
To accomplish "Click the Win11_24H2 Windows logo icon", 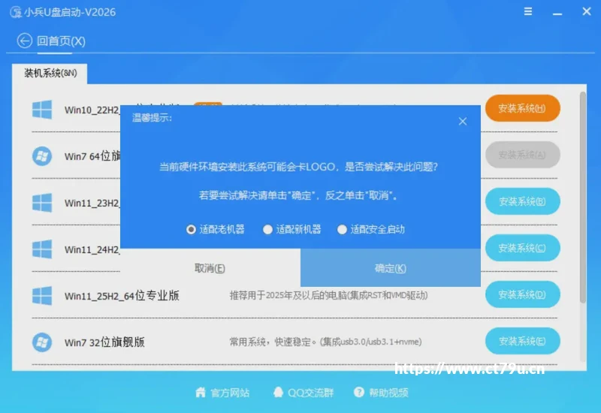I will click(x=42, y=249).
